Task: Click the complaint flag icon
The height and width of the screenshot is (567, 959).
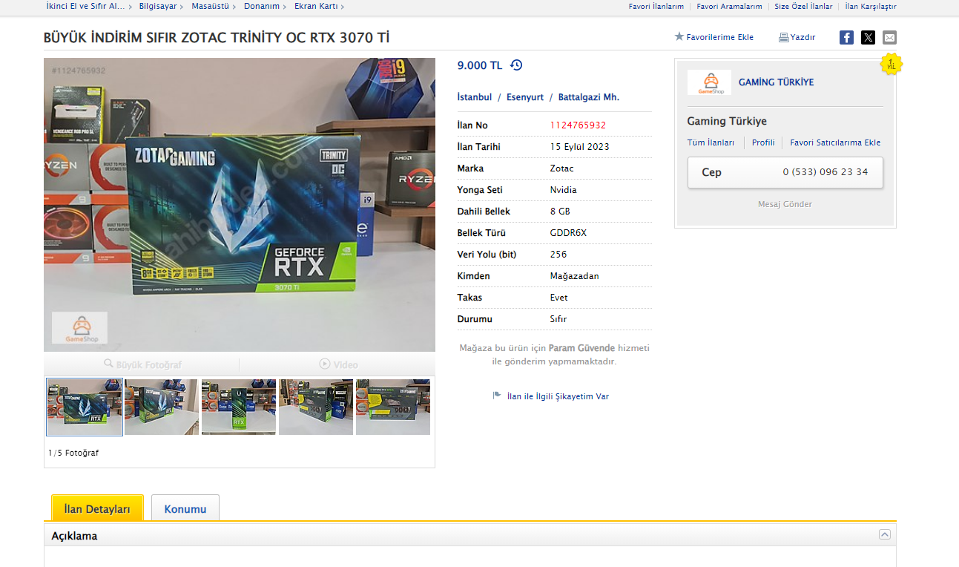Action: (x=497, y=396)
